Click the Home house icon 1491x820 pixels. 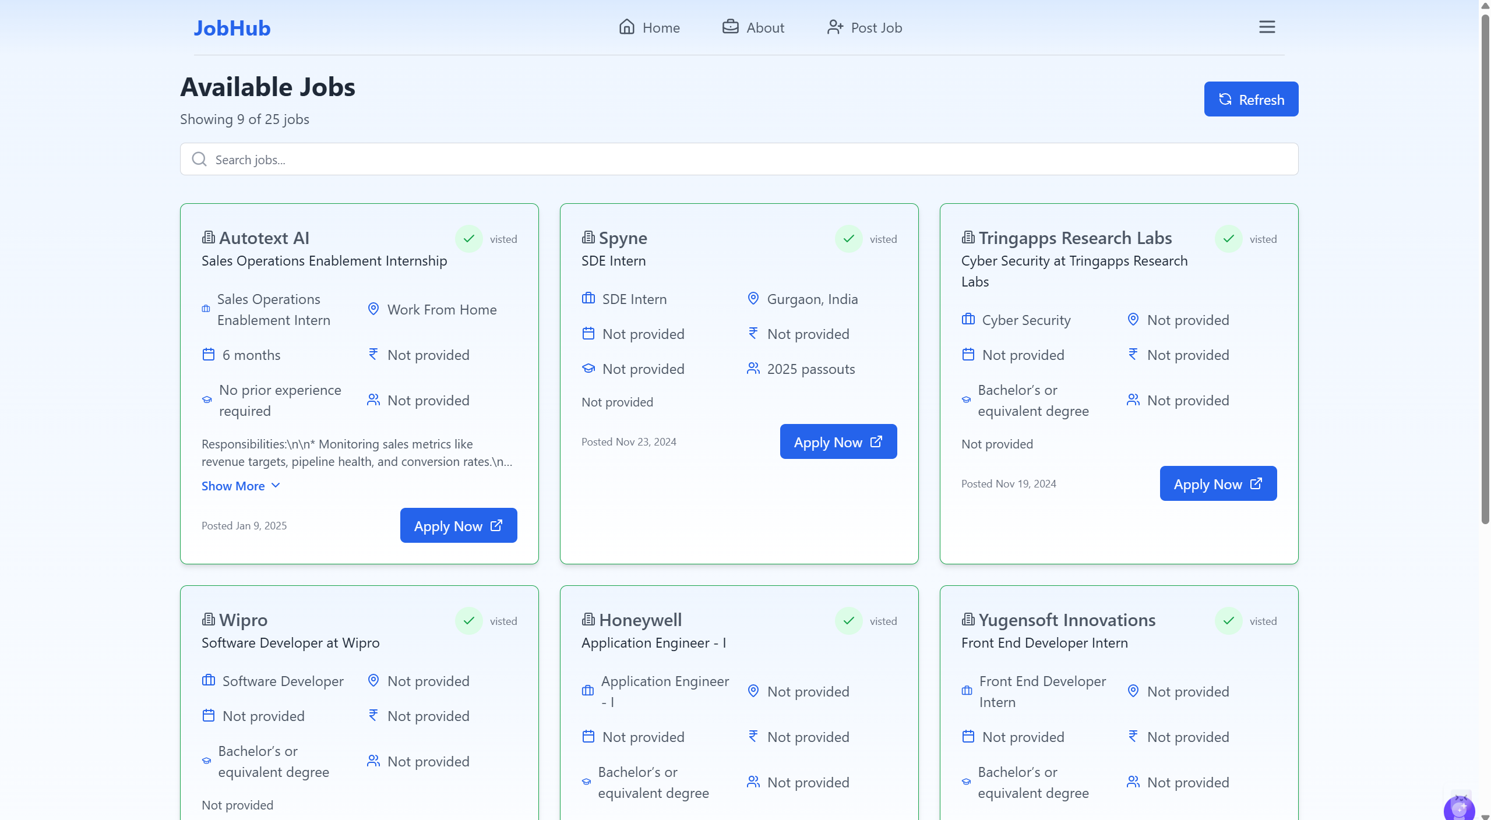click(x=626, y=27)
